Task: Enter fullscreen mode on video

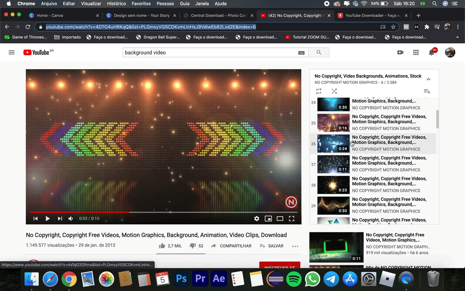Action: tap(291, 219)
